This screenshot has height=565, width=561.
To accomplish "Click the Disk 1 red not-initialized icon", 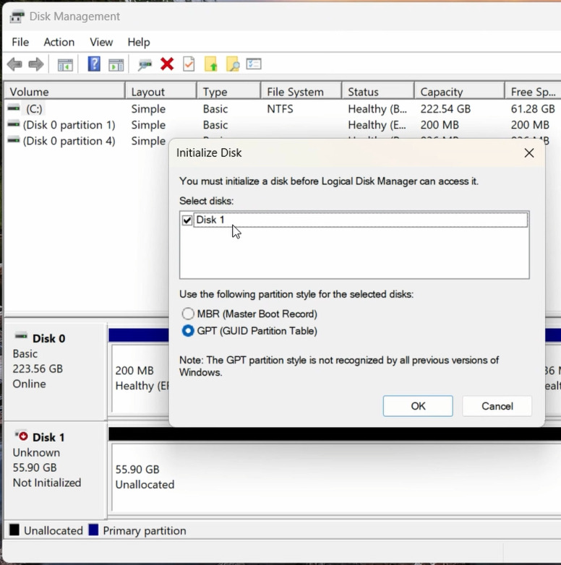I will [x=21, y=436].
